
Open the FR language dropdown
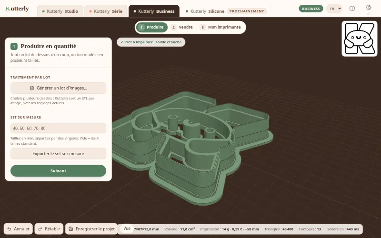tap(334, 9)
